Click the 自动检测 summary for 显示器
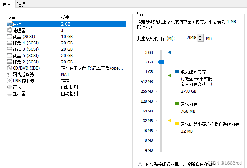247x168 pixels. click(x=70, y=93)
